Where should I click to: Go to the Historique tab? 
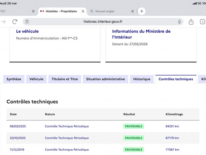(x=142, y=79)
